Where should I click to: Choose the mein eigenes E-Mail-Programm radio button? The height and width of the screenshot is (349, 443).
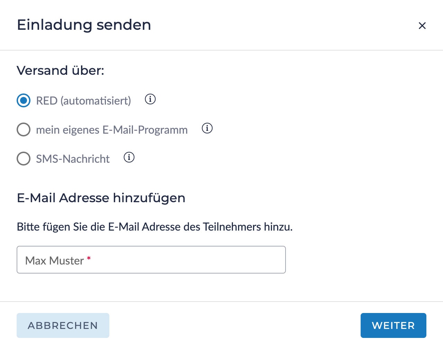(24, 130)
